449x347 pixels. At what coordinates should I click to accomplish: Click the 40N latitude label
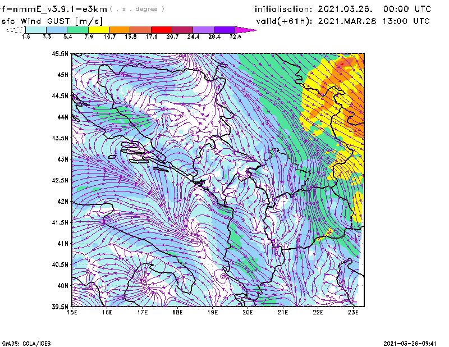click(63, 286)
